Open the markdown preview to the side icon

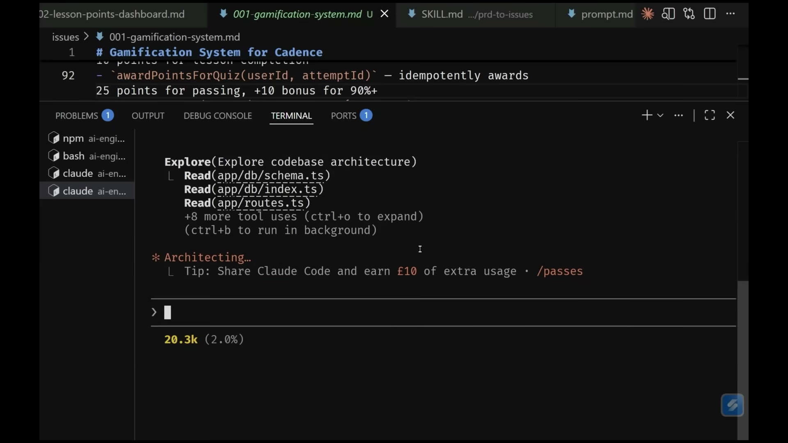pos(668,14)
